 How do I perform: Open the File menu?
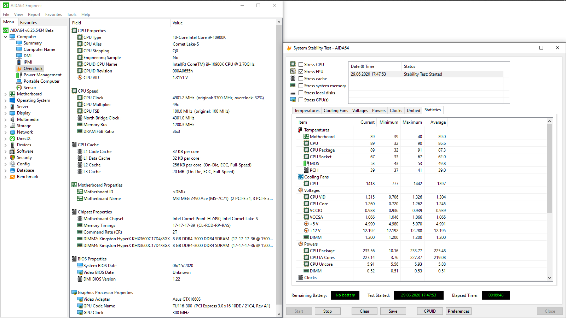[x=6, y=14]
